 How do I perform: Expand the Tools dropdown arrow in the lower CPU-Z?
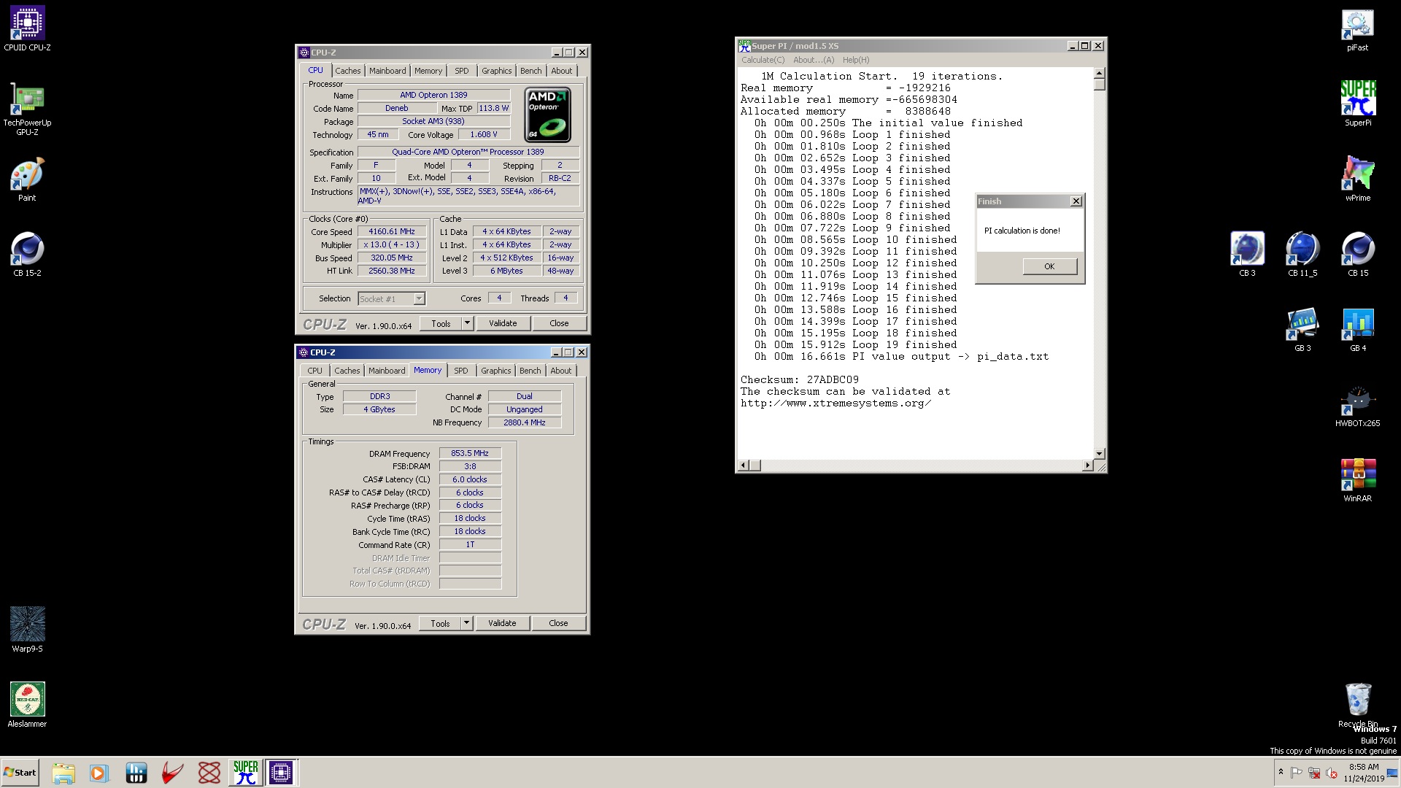tap(467, 623)
